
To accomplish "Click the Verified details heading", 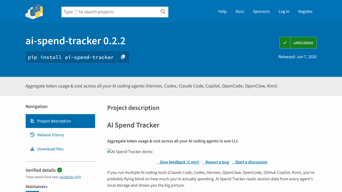I will point(41,170).
